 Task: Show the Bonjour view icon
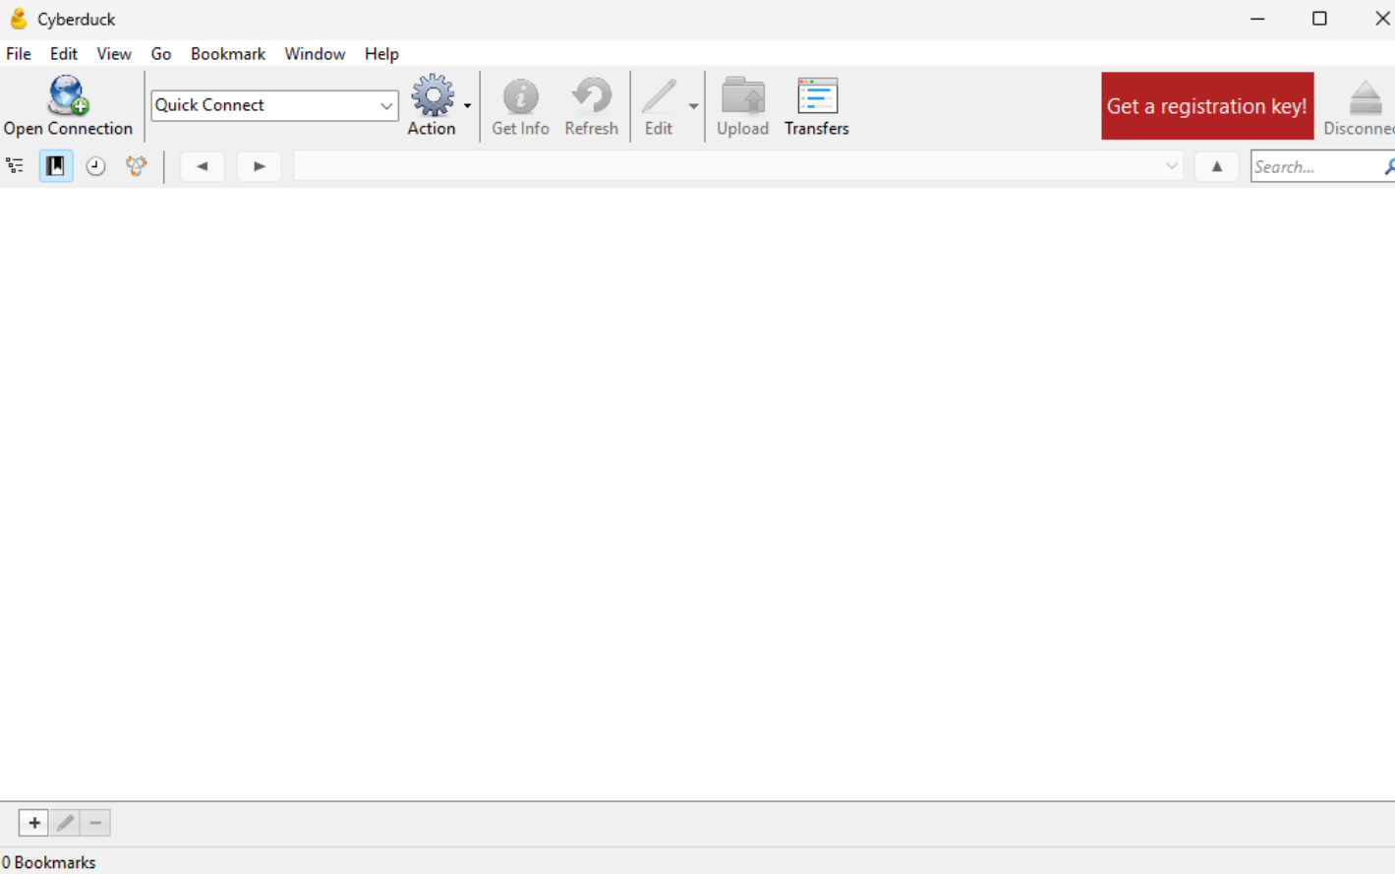click(x=136, y=166)
